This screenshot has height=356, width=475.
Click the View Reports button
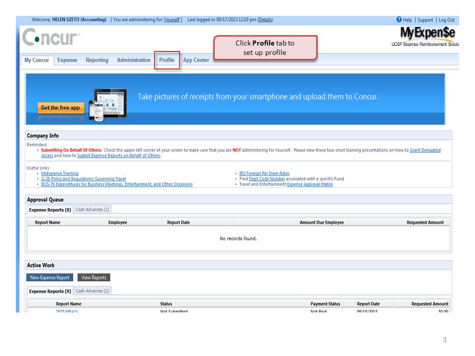point(94,277)
